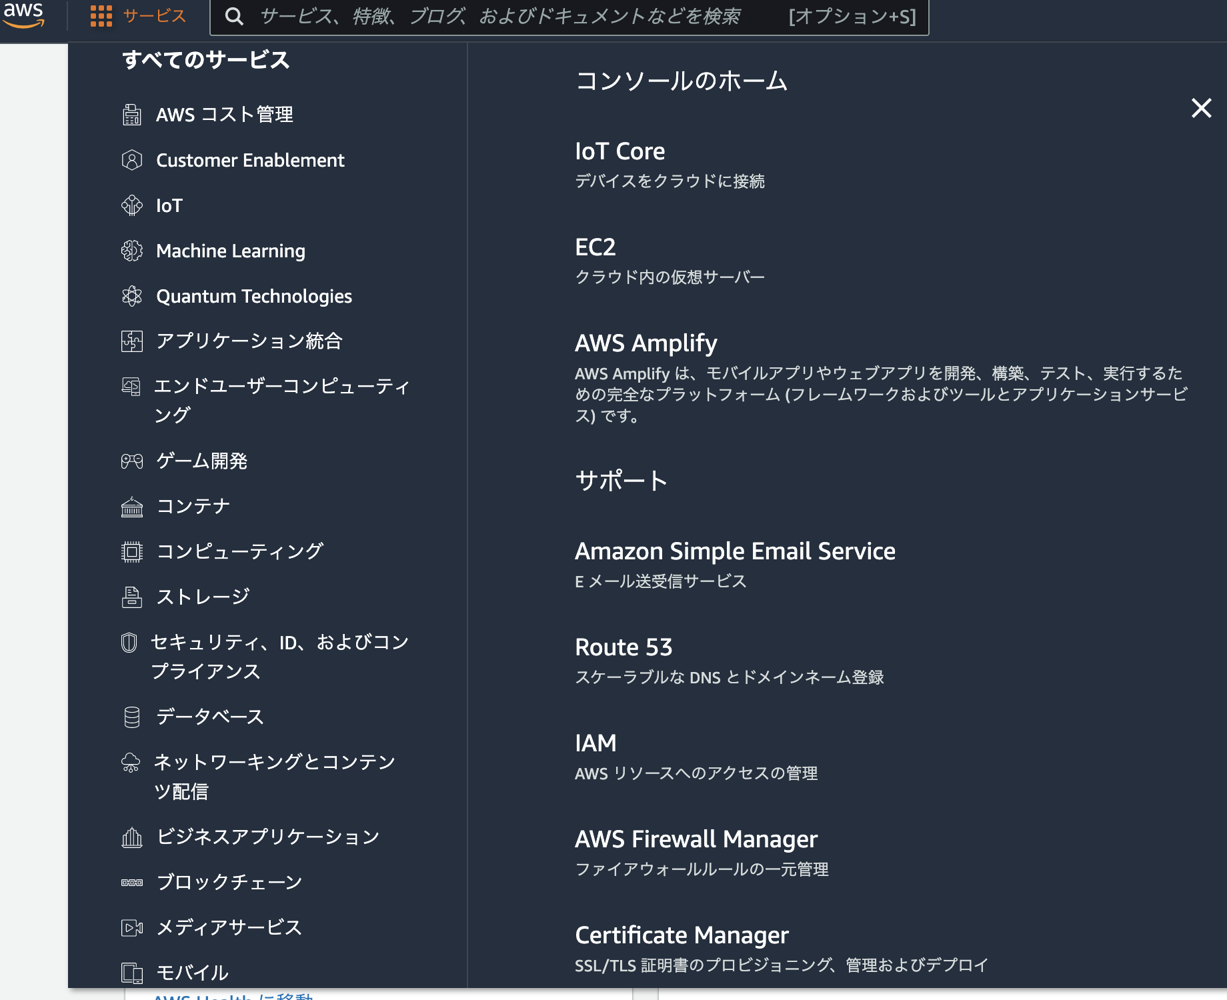Click the ゲーム開発 gamepad icon
This screenshot has width=1227, height=1000.
(x=132, y=461)
